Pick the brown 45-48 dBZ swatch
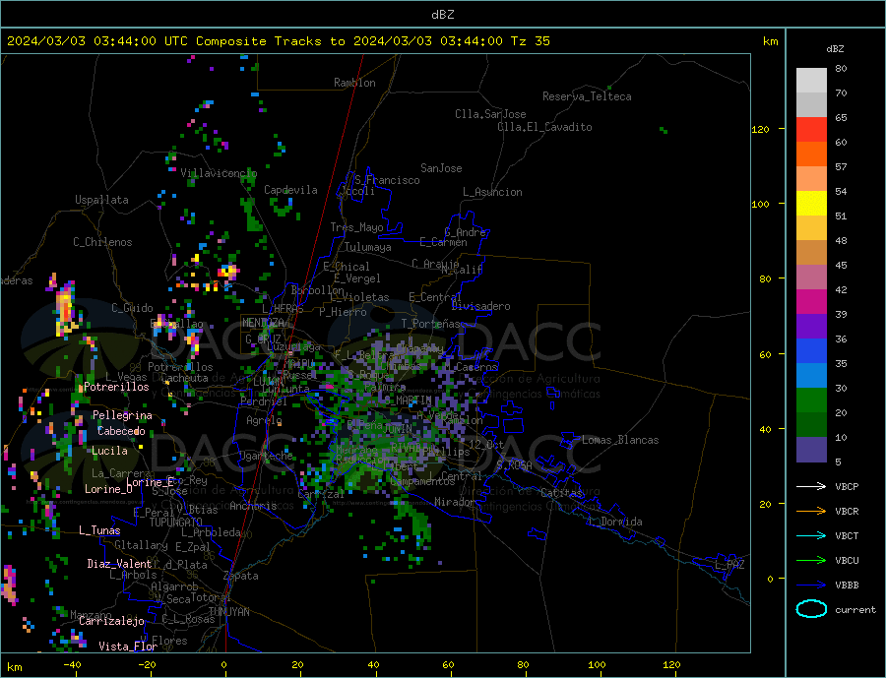This screenshot has height=678, width=886. point(811,253)
